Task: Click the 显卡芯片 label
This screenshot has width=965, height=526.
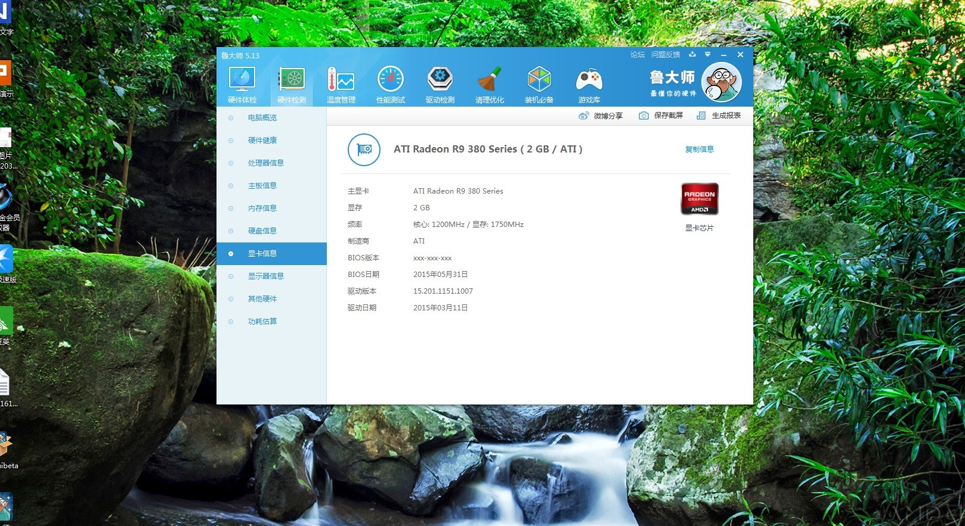Action: tap(700, 228)
